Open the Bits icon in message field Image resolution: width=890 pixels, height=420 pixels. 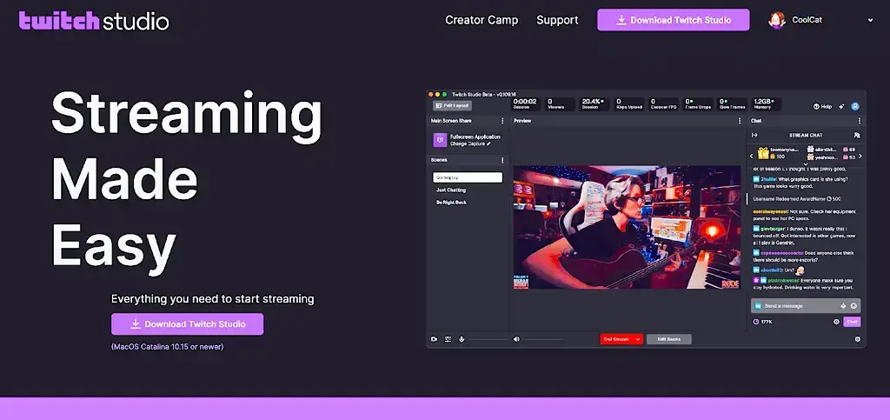tap(843, 306)
